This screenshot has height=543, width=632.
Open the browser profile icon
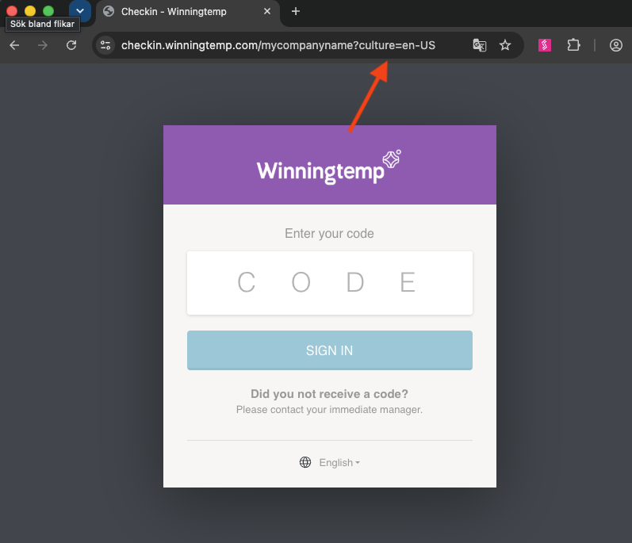click(x=616, y=45)
